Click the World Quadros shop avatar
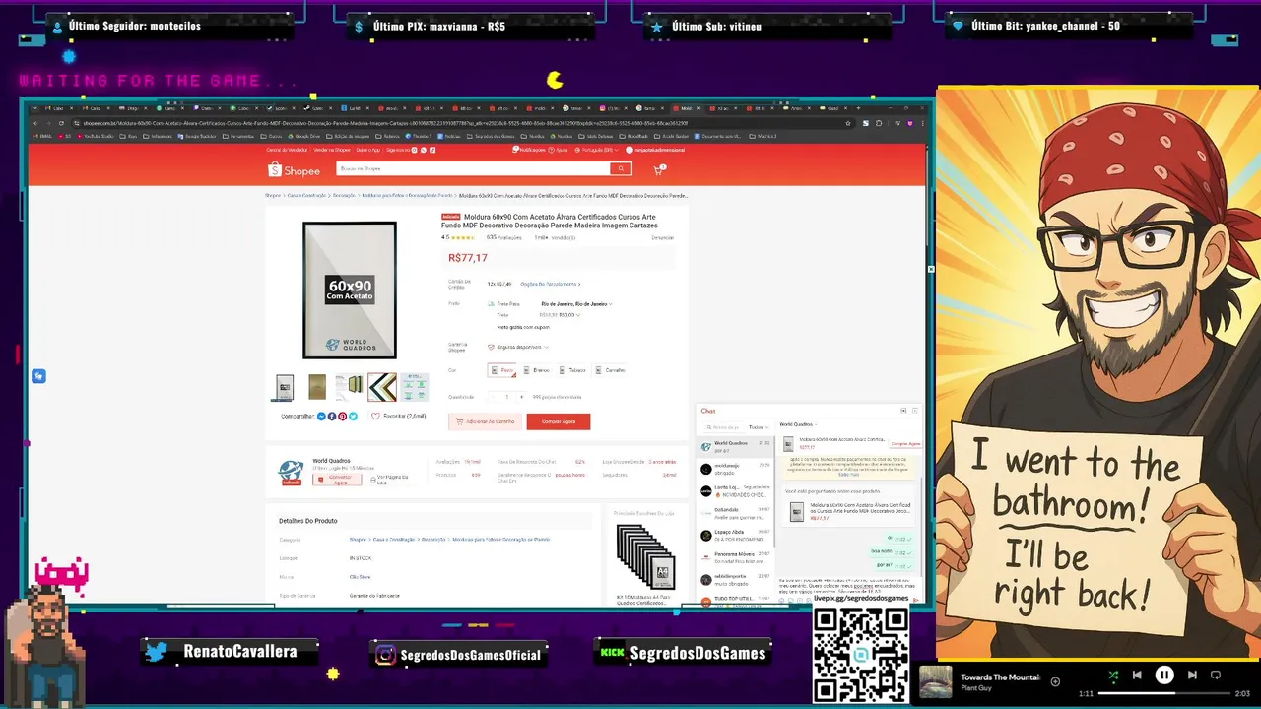Viewport: 1261px width, 709px height. click(291, 472)
